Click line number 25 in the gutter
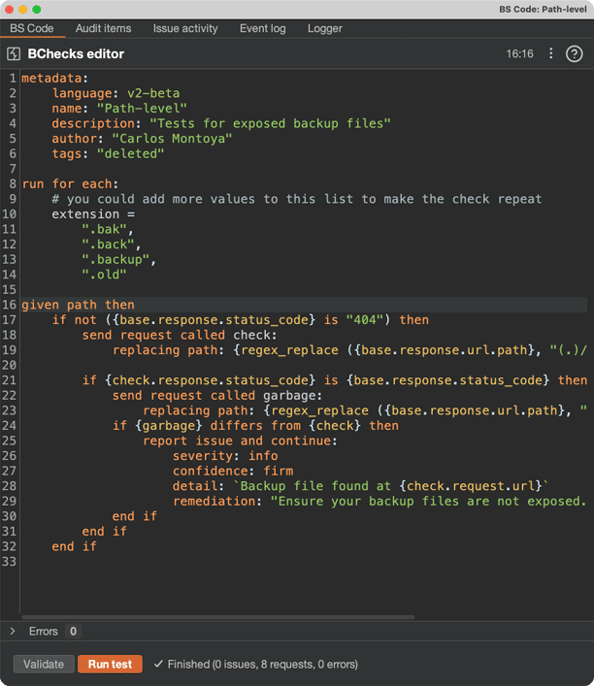 pyautogui.click(x=10, y=441)
